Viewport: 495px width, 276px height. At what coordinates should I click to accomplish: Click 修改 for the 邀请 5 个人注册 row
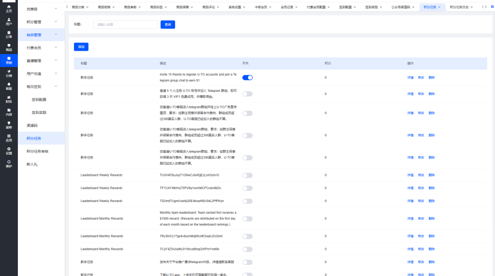click(421, 94)
